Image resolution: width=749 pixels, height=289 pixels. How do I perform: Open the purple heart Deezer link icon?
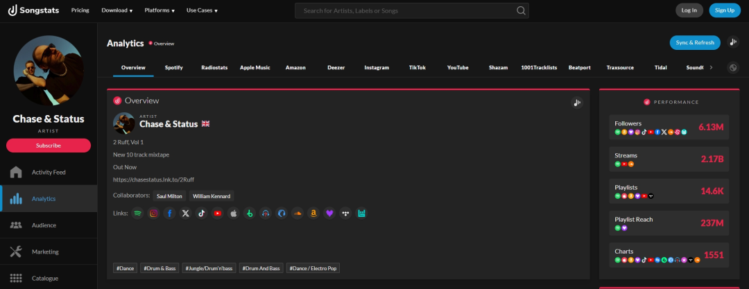[x=329, y=213]
